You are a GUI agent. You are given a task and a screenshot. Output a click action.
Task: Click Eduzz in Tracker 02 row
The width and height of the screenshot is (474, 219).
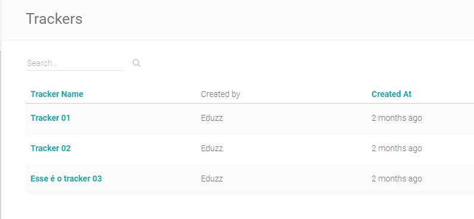[x=212, y=148]
